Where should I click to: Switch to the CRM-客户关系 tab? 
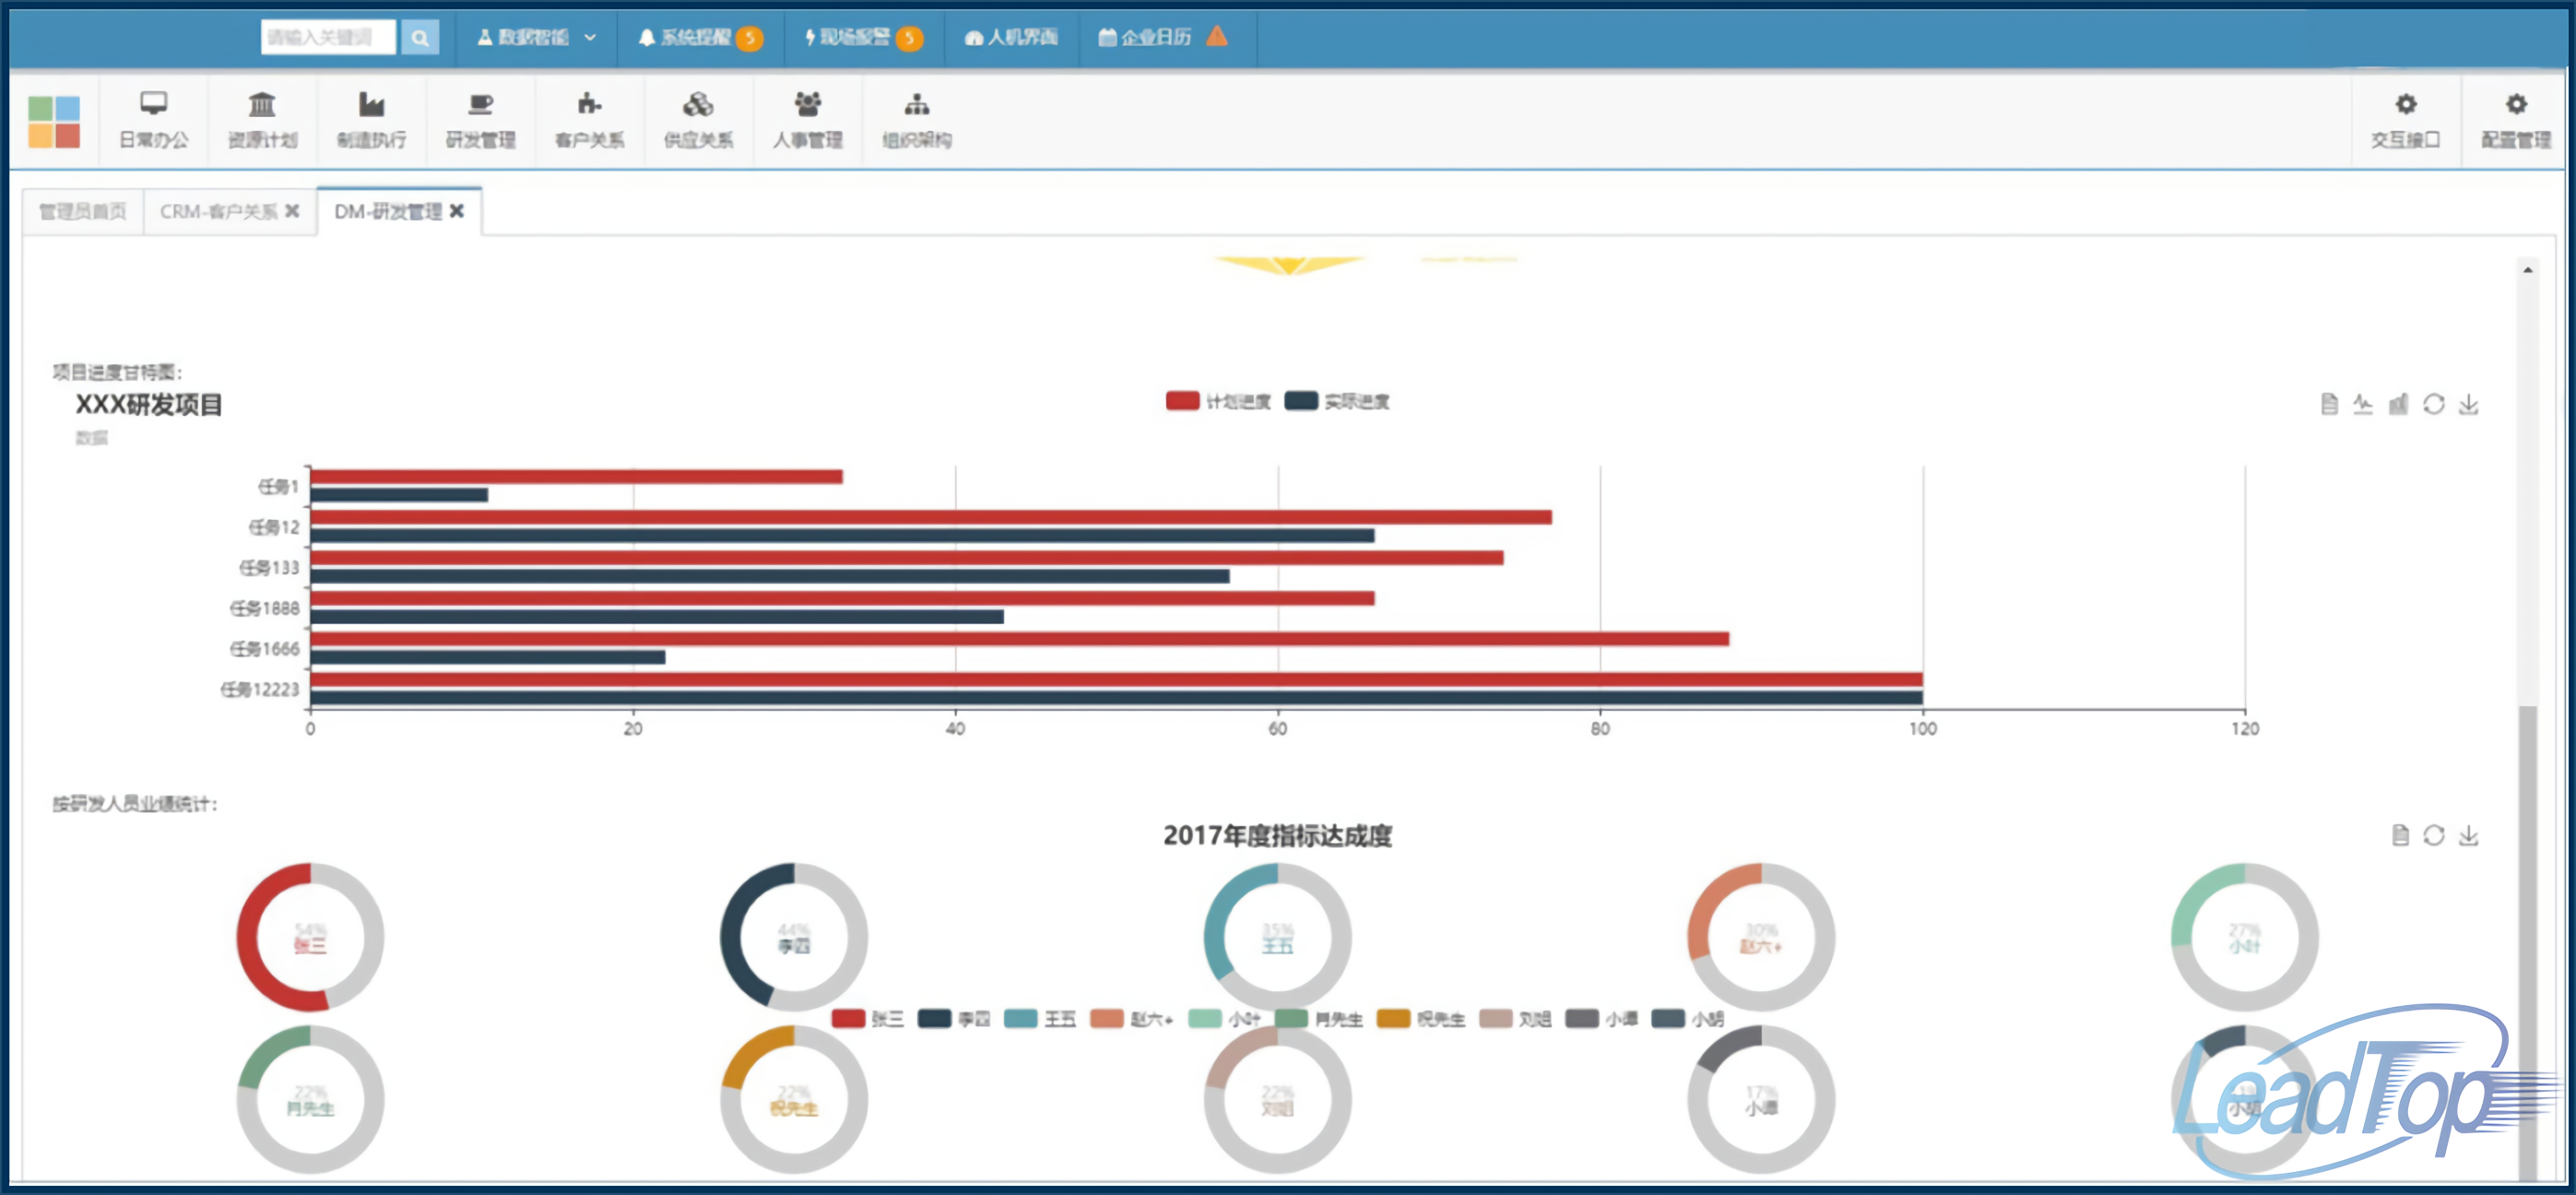[219, 212]
